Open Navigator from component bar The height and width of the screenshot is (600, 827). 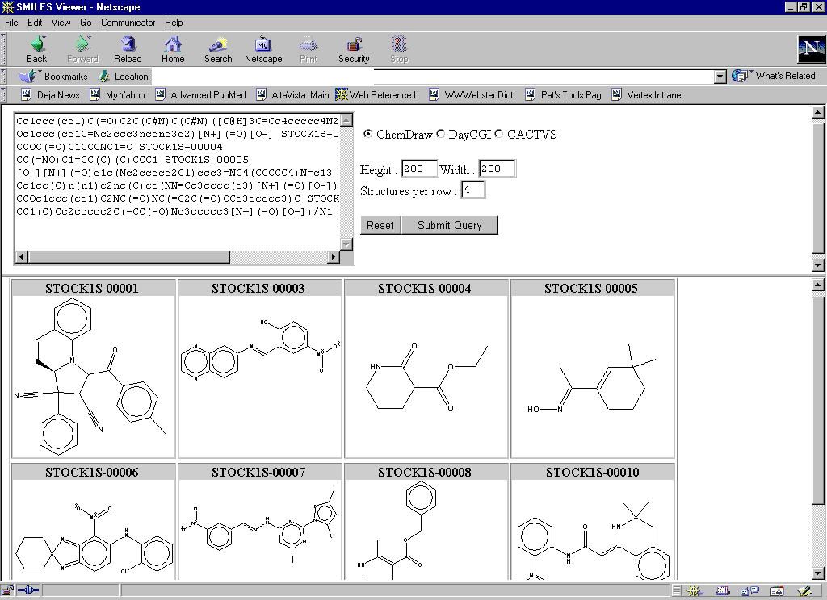tap(694, 591)
